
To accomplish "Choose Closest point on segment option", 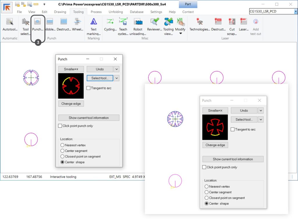I will (x=62, y=156).
